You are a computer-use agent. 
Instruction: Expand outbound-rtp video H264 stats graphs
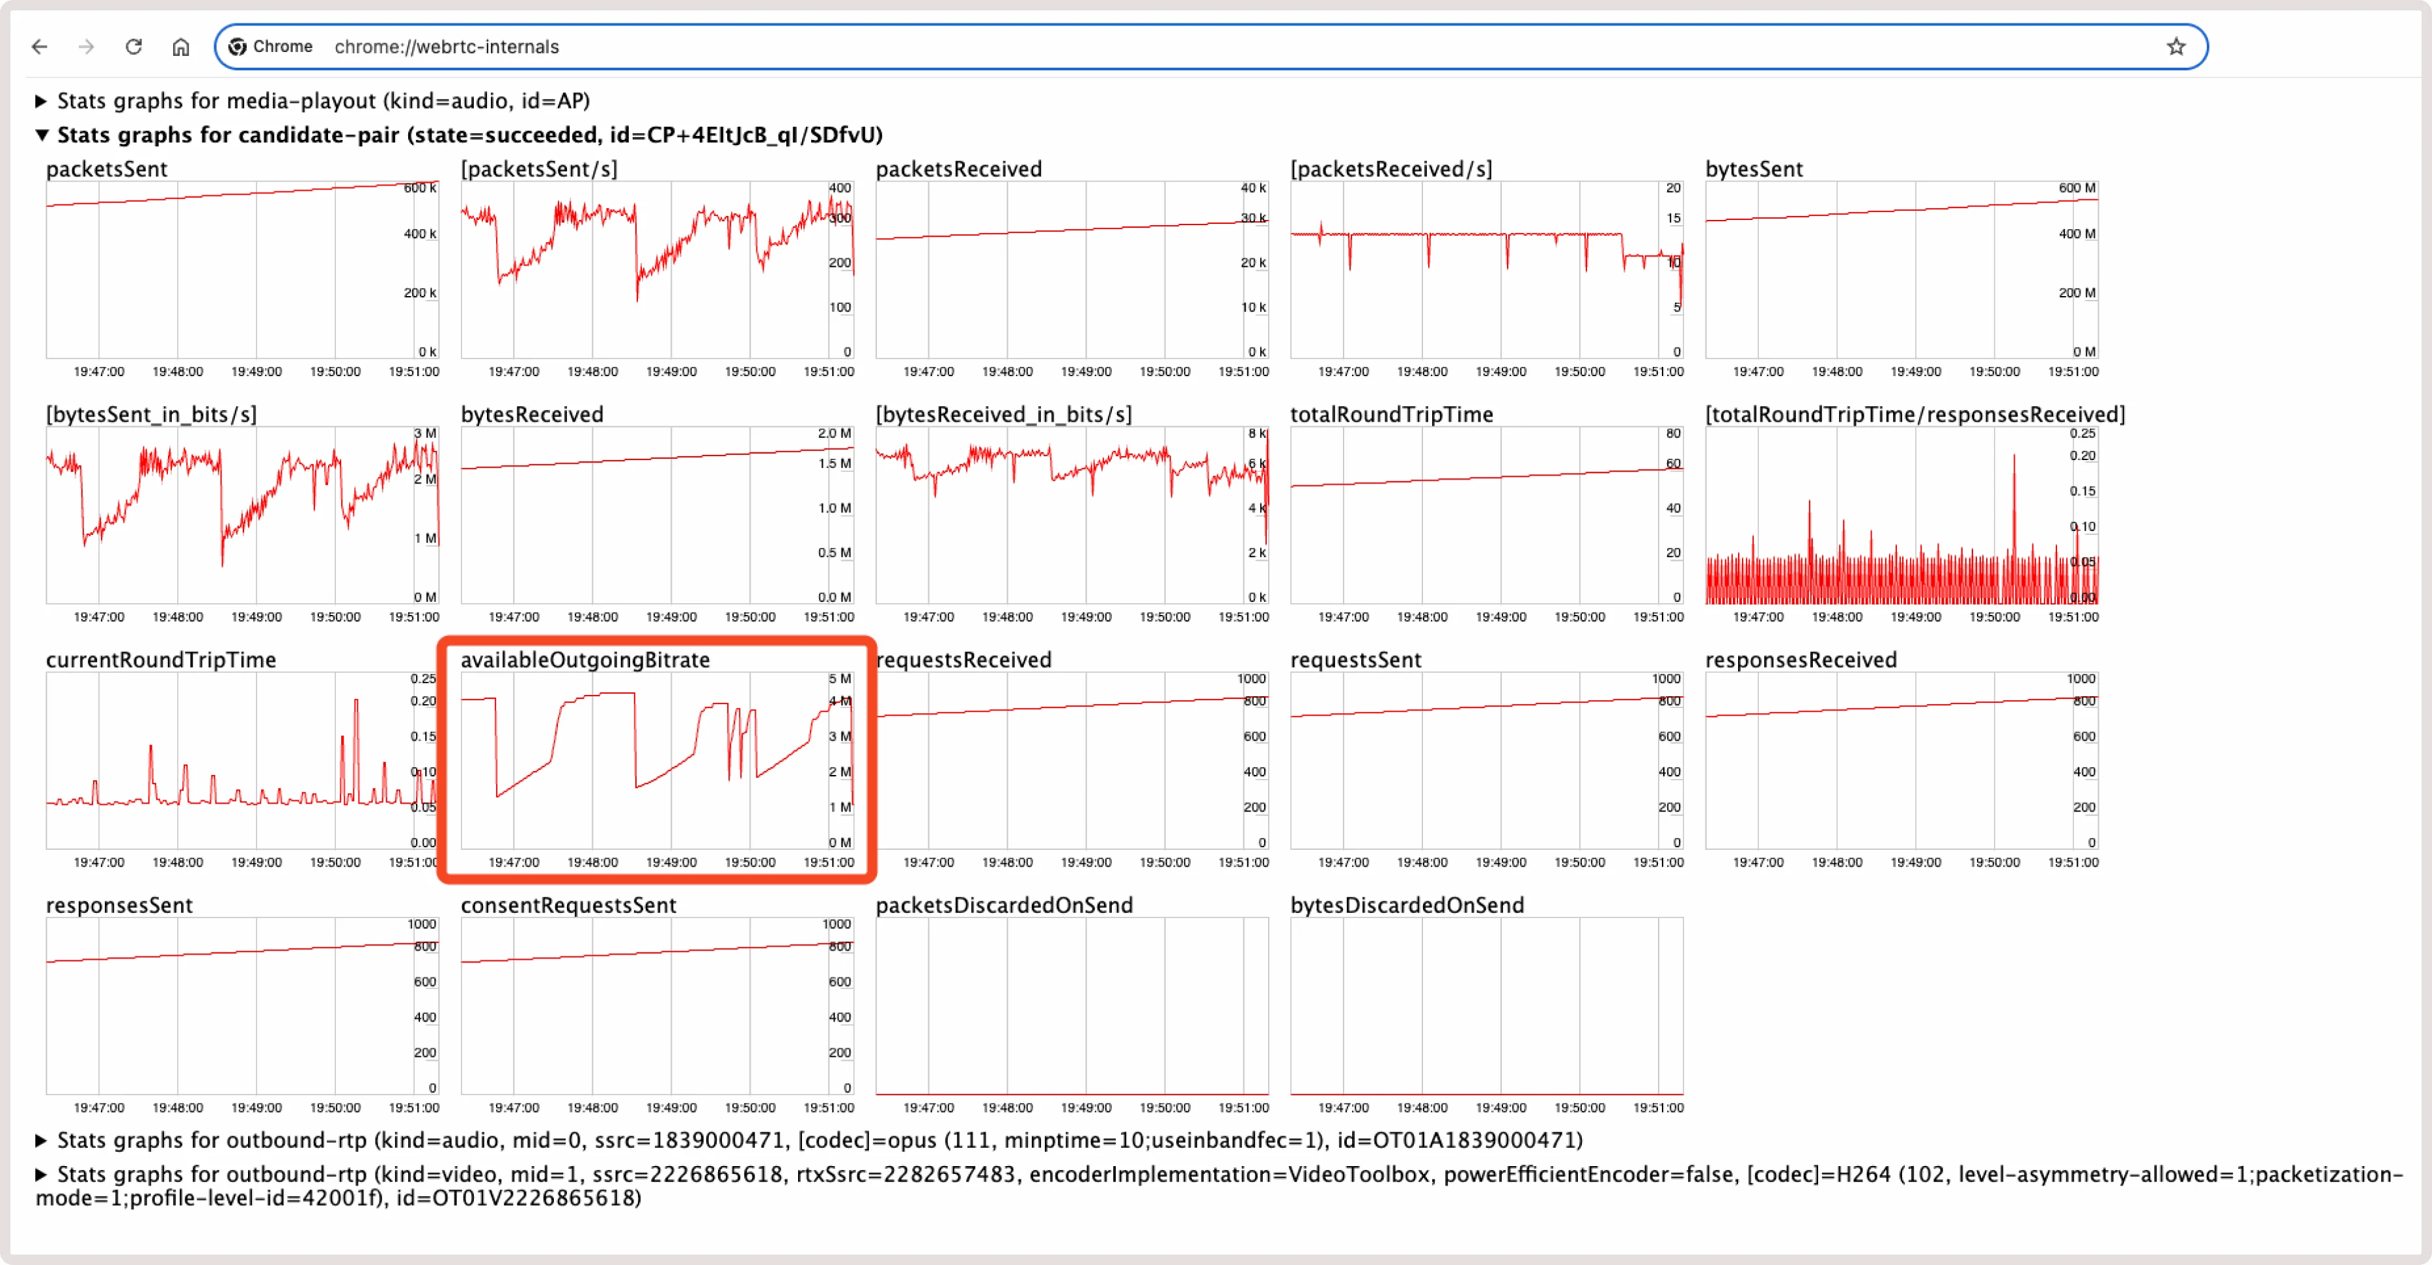tap(1218, 1186)
